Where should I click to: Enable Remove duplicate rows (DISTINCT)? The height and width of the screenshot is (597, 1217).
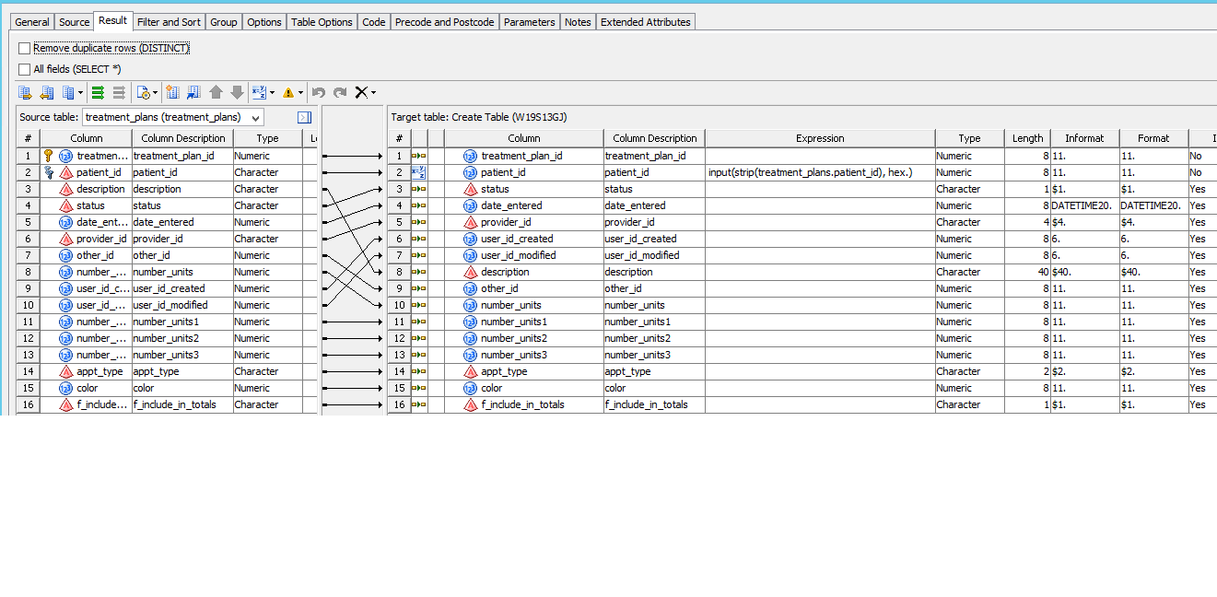tap(23, 49)
